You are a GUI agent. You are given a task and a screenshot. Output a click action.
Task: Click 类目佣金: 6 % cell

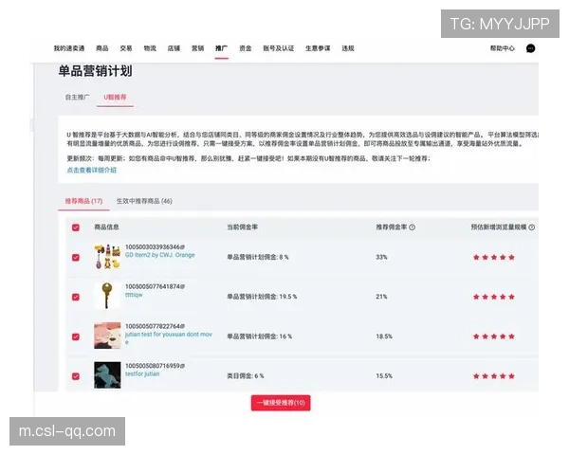tap(246, 376)
